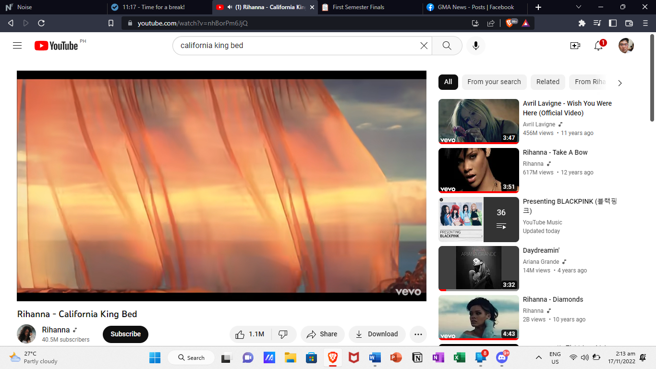Reload the current page
656x369 pixels.
tap(41, 23)
